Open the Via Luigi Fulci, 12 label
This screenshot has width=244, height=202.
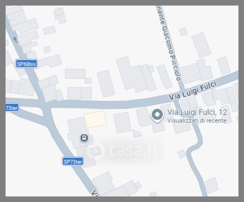coord(197,112)
